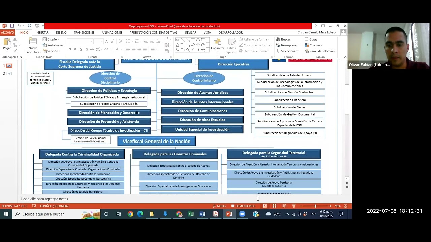Decrease list indent level icon
This screenshot has height=242, width=431.
pyautogui.click(x=146, y=41)
